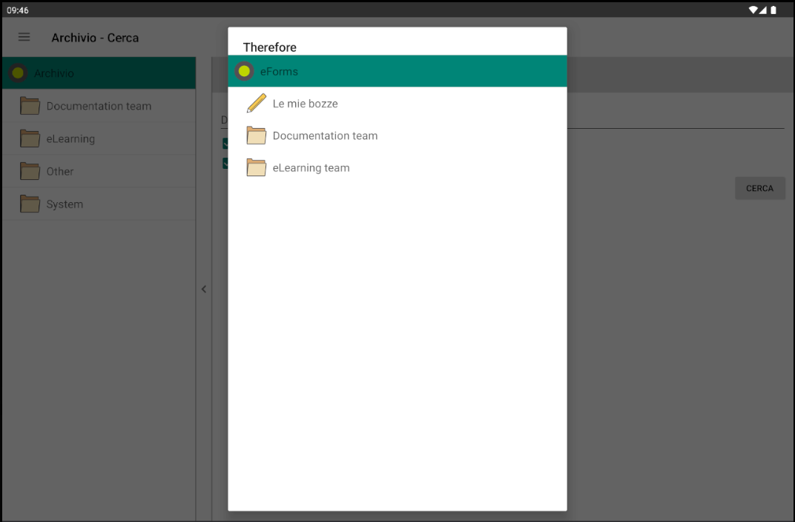Viewport: 795px width, 522px height.
Task: Click the green eForms repository icon
Action: pyautogui.click(x=244, y=71)
